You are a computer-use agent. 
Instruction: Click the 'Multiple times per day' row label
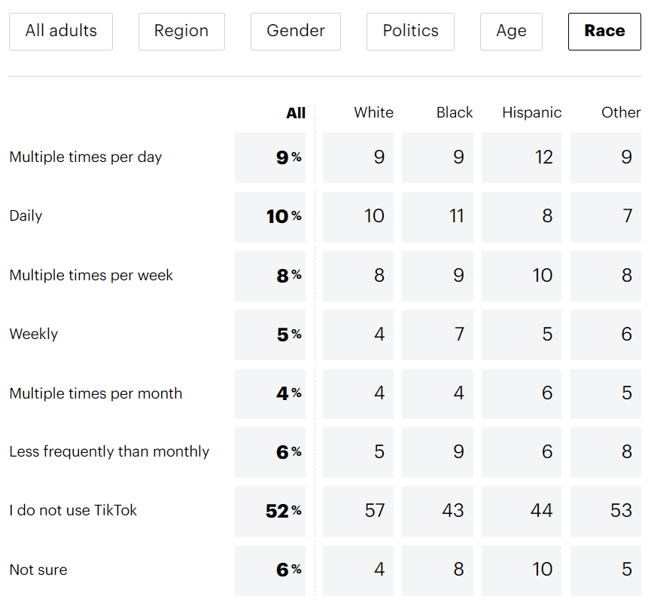coord(86,157)
